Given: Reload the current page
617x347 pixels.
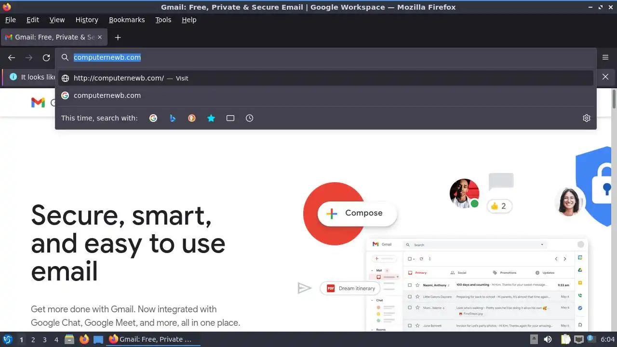Looking at the screenshot, I should click(46, 57).
